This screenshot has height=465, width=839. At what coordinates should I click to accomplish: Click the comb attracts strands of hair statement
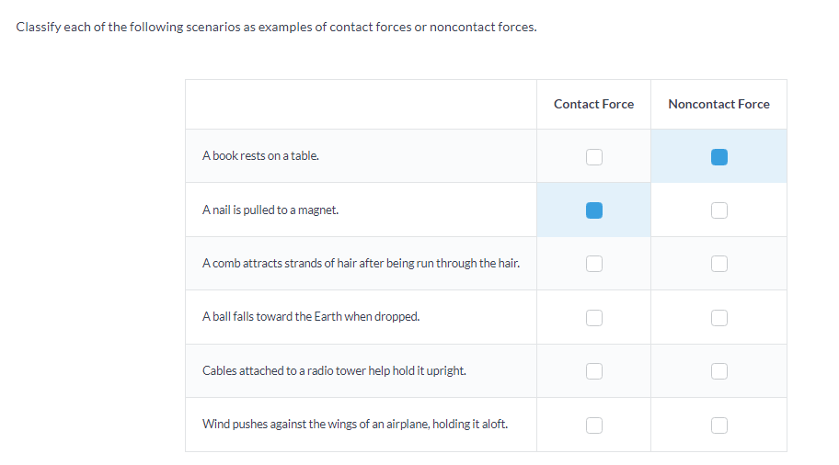[x=361, y=264]
